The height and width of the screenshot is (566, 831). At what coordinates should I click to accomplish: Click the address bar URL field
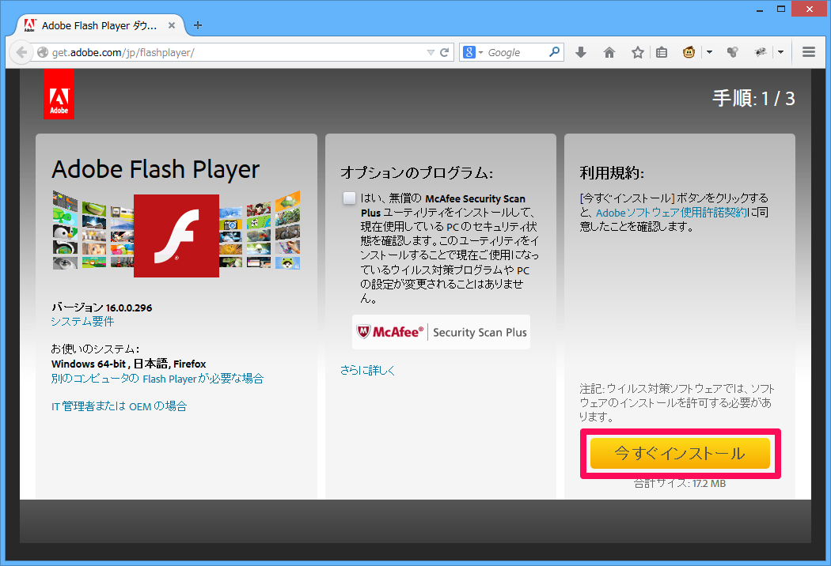click(x=237, y=52)
